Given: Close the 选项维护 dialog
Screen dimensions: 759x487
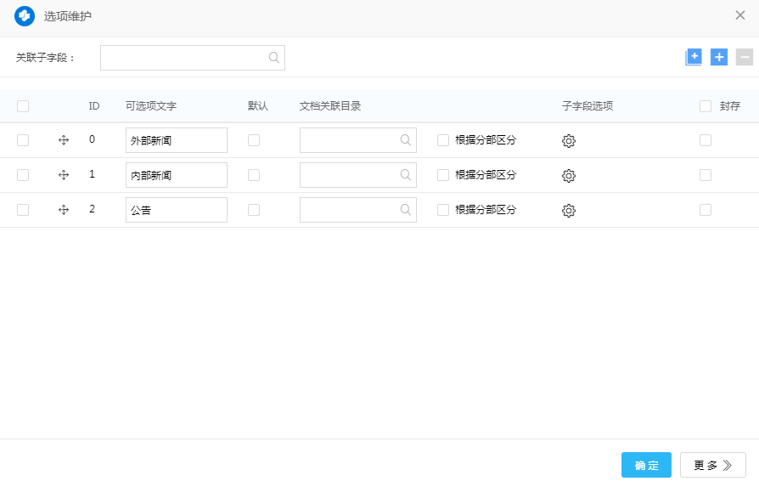Looking at the screenshot, I should (740, 15).
